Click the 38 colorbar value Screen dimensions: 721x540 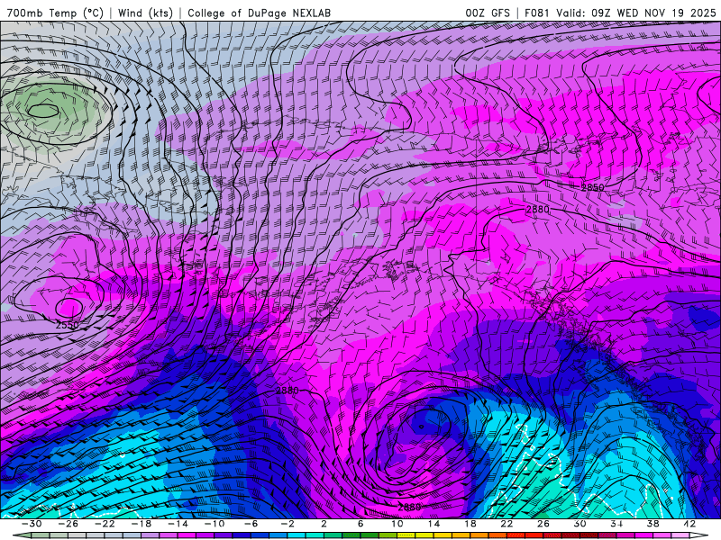[653, 524]
